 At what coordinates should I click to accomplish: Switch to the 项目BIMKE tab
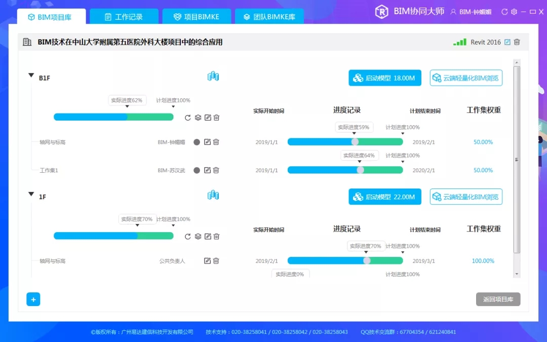pos(197,17)
